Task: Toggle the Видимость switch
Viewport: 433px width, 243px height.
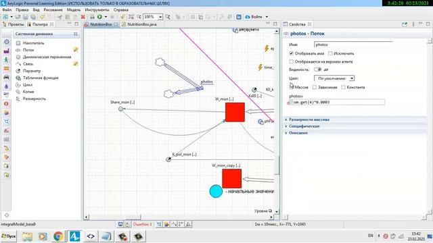Action: click(x=318, y=70)
